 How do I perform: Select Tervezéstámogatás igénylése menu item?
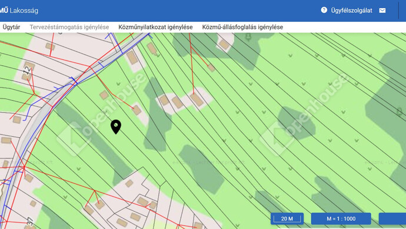(69, 27)
